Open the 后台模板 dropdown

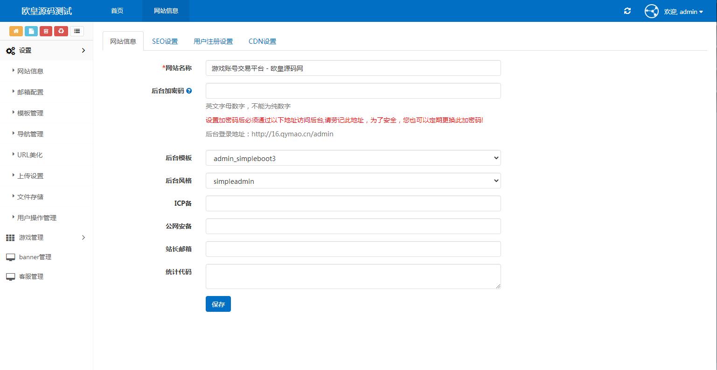point(353,158)
